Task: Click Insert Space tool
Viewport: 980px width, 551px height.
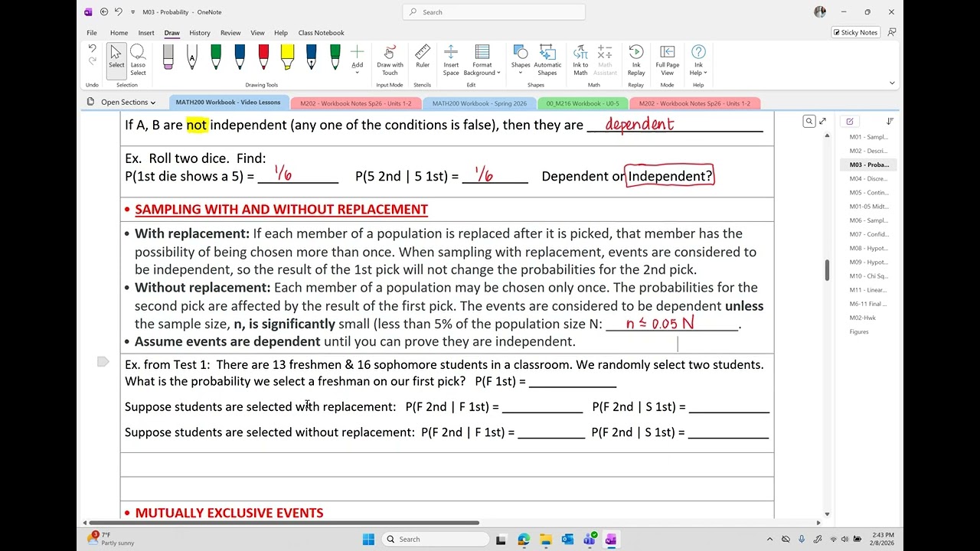Action: coord(451,60)
